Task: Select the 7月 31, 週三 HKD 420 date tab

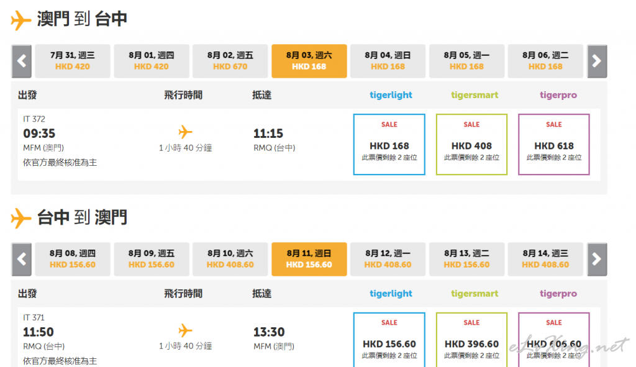Action: point(73,61)
